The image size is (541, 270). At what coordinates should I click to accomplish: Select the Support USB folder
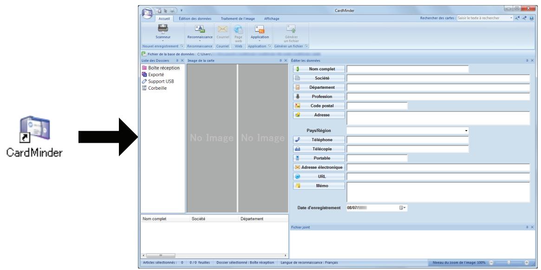pyautogui.click(x=158, y=81)
